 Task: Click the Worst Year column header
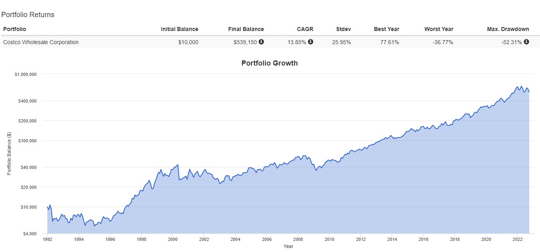click(439, 29)
